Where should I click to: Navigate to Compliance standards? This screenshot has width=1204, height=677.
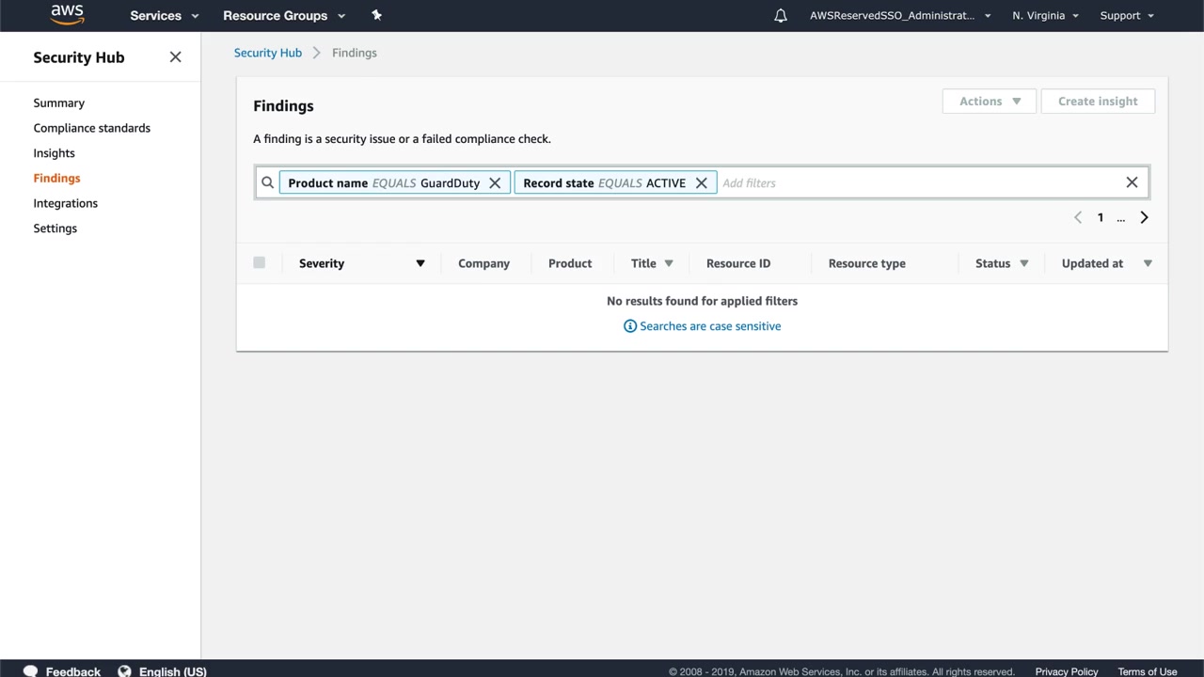coord(91,128)
